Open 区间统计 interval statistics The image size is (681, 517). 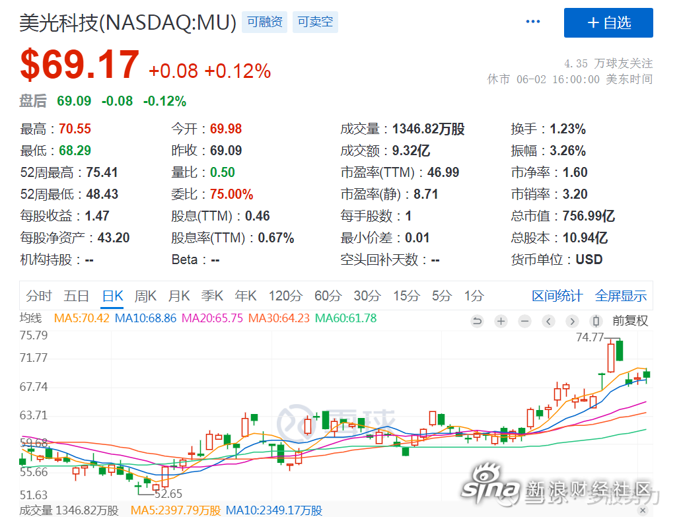557,296
